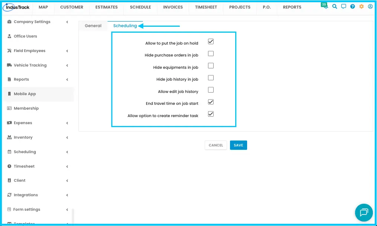Open Office Users in sidebar

pos(25,36)
